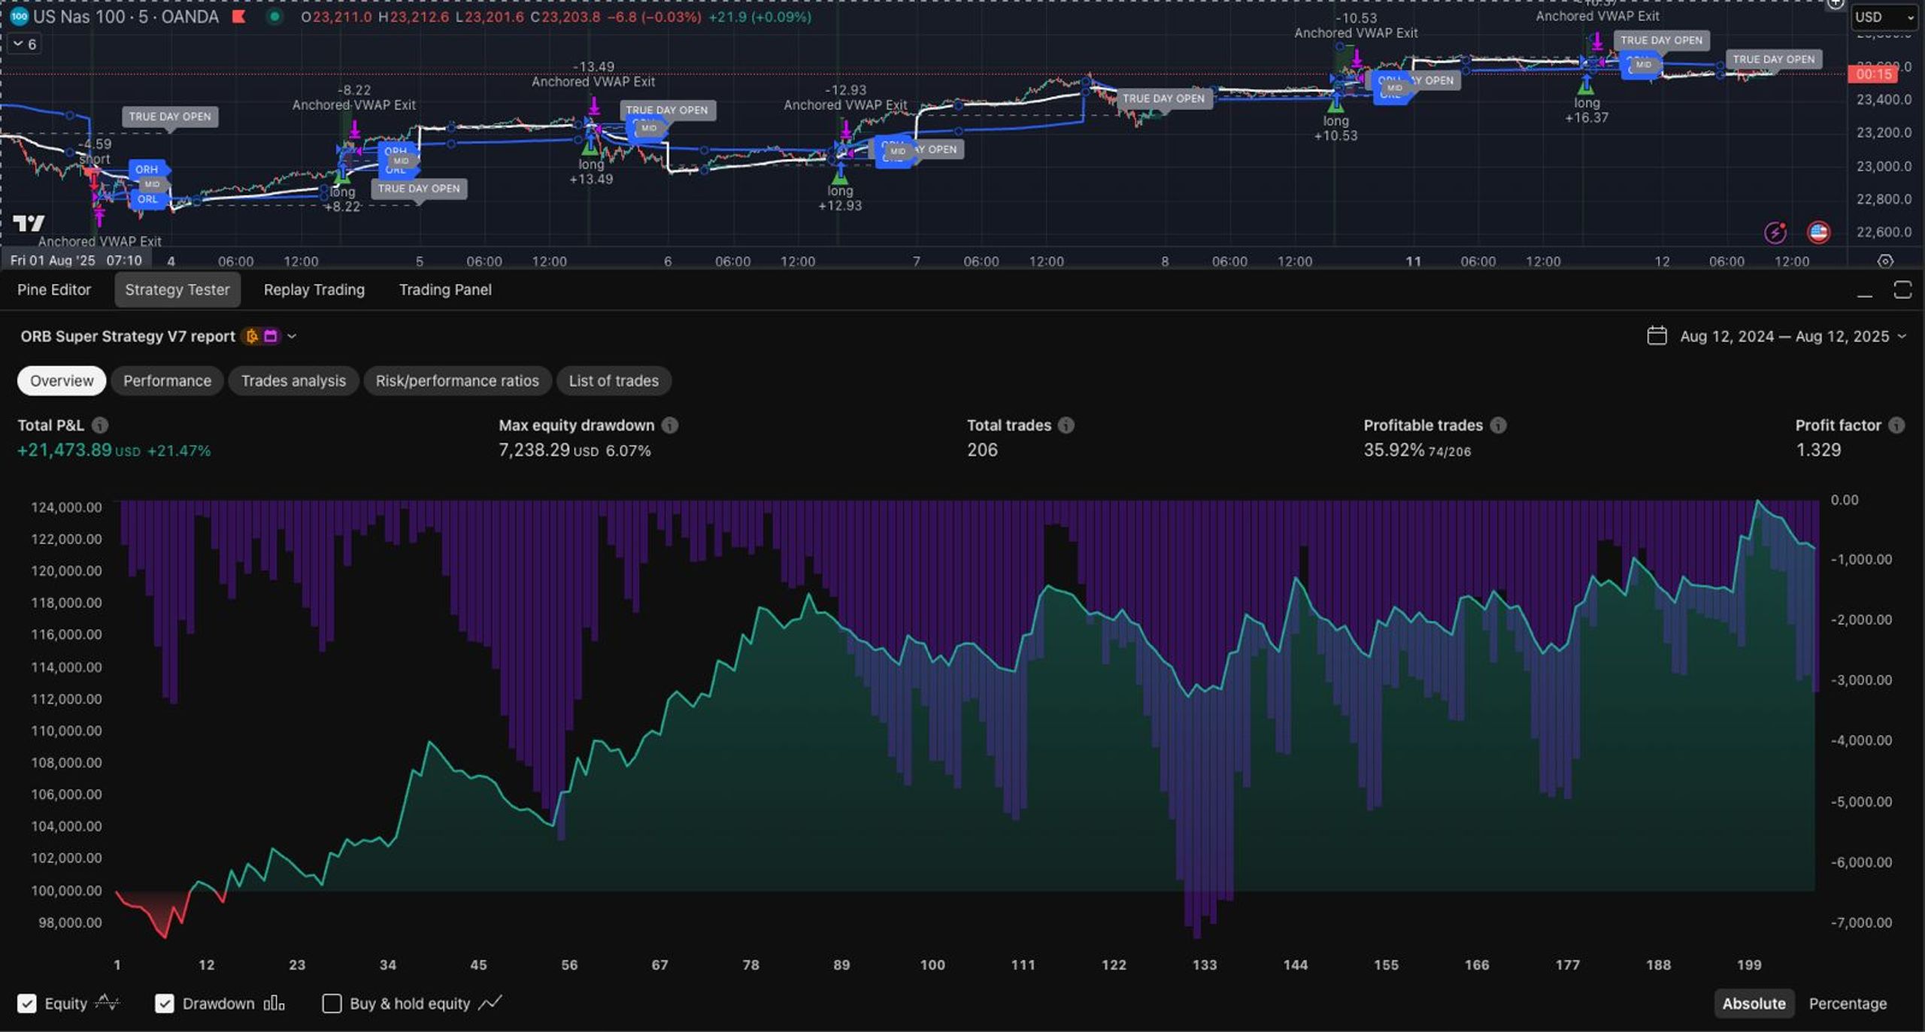Click the US Nas 100 · 5 · OANDA title
This screenshot has width=1925, height=1032.
coord(126,17)
